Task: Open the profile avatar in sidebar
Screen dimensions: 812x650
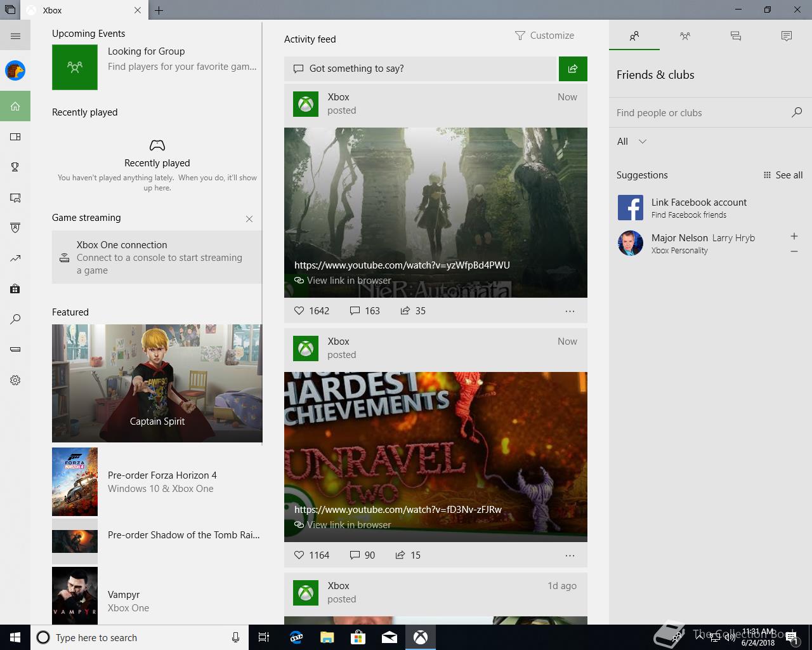Action: (15, 70)
